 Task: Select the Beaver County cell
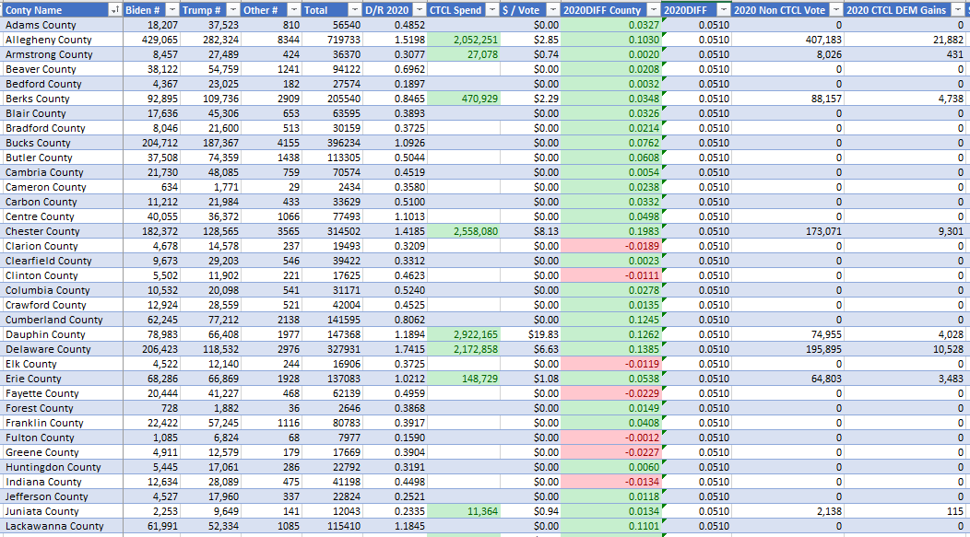coord(61,69)
